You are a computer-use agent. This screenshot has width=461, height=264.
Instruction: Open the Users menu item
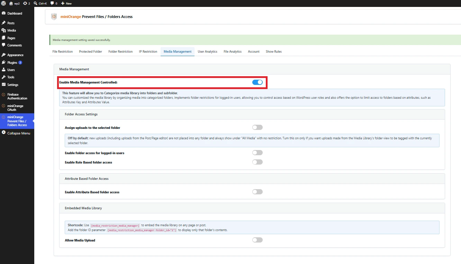click(x=11, y=70)
